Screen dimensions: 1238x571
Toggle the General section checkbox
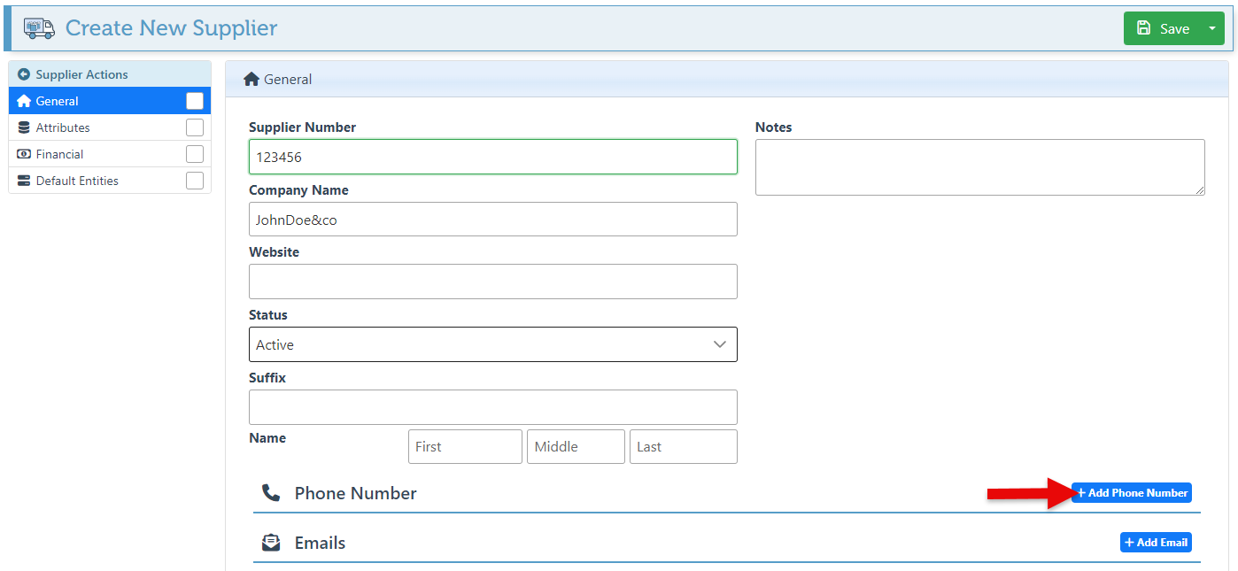[195, 101]
